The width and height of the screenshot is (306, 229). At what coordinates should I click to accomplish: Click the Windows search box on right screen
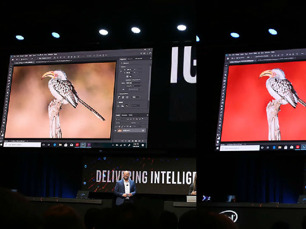pos(240,148)
